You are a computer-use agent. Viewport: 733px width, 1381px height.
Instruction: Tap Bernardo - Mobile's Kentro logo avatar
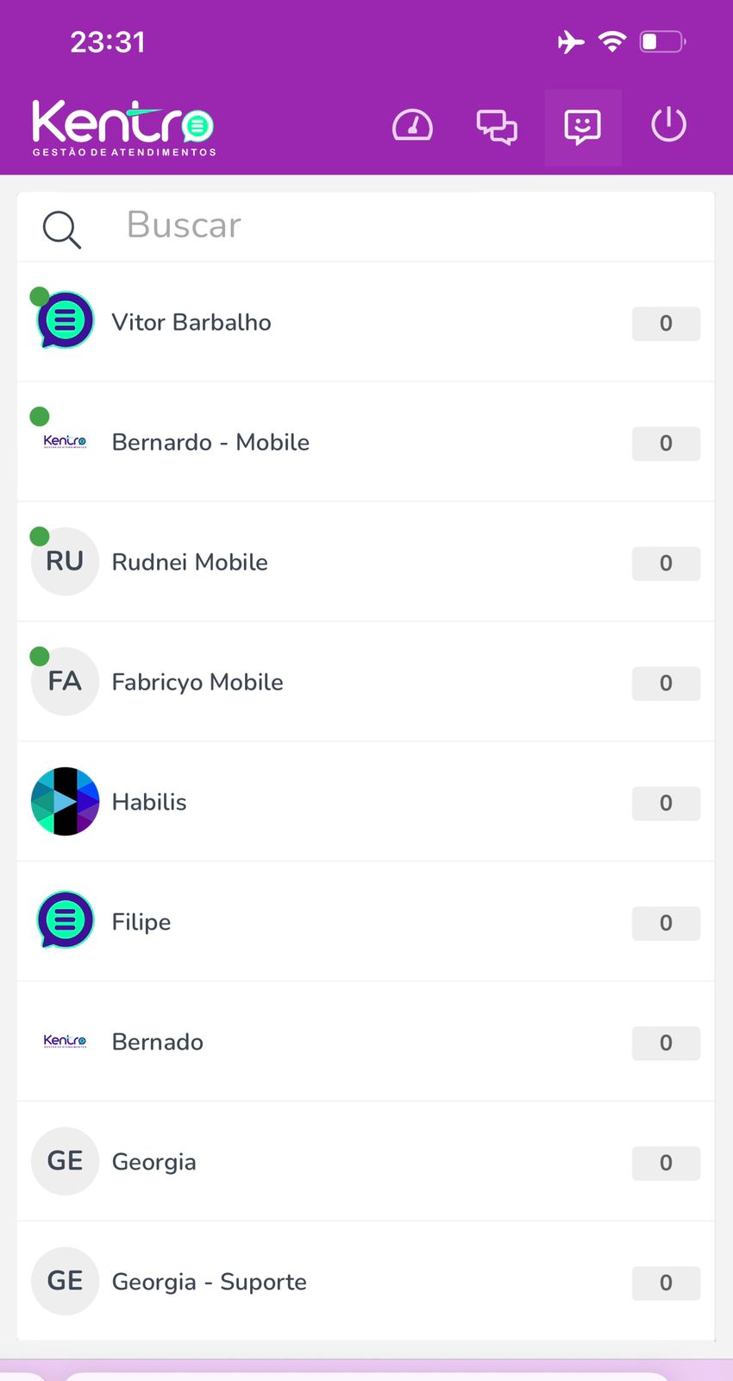pos(66,442)
